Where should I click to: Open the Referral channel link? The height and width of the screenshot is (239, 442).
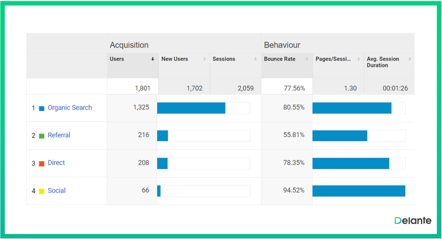coord(59,135)
